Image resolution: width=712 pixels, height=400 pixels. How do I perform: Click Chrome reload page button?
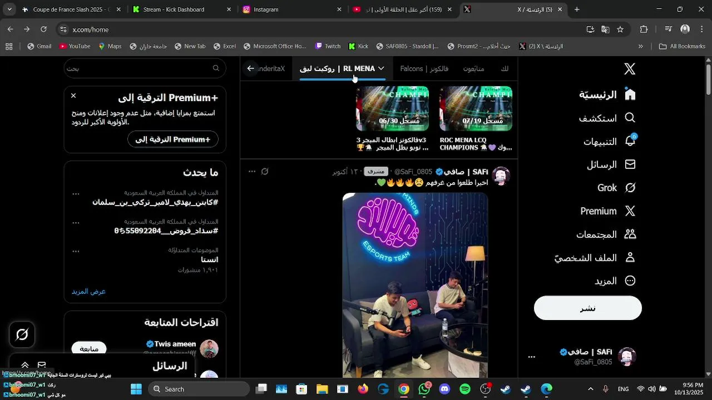43,29
